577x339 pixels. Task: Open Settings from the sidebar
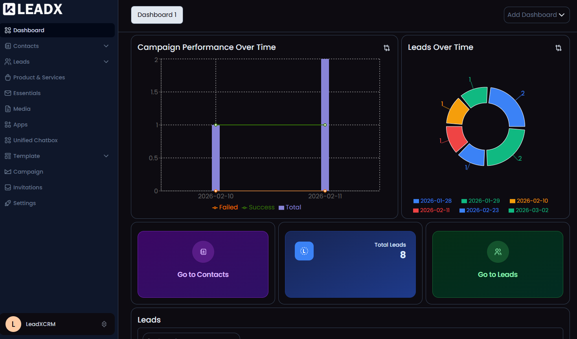click(25, 203)
